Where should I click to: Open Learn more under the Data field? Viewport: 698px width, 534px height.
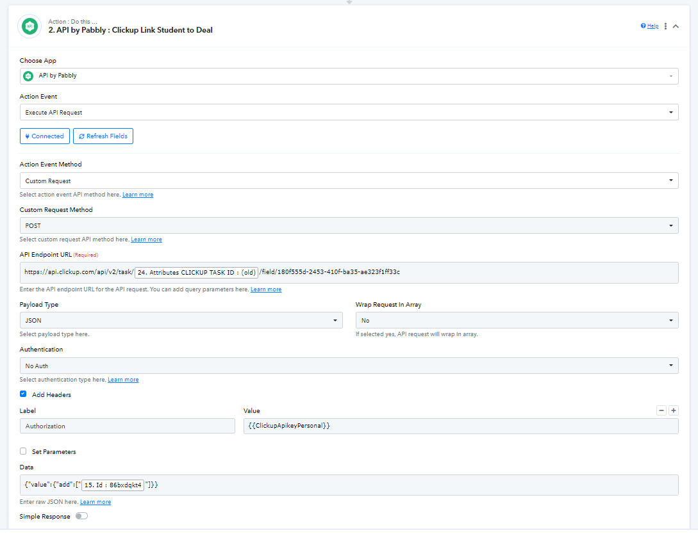pyautogui.click(x=96, y=502)
